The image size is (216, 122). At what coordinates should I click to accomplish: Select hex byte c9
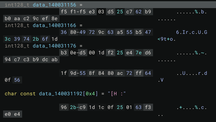click(82, 107)
